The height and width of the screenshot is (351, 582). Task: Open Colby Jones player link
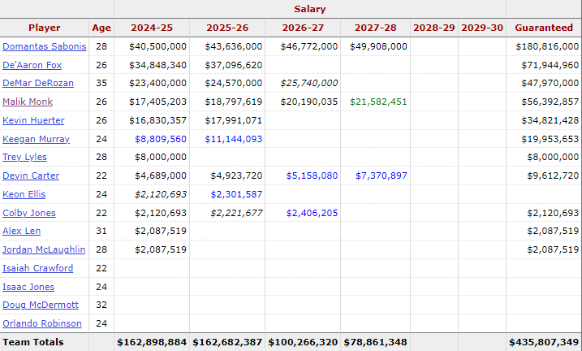[29, 213]
